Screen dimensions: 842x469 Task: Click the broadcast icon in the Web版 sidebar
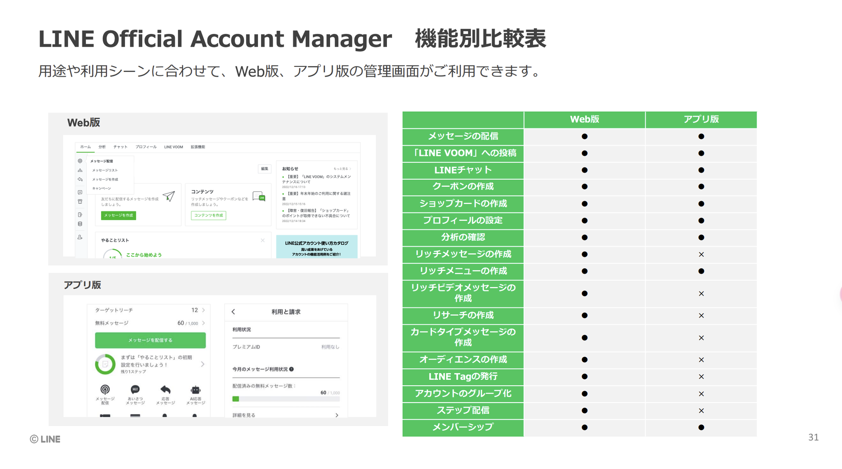80,161
